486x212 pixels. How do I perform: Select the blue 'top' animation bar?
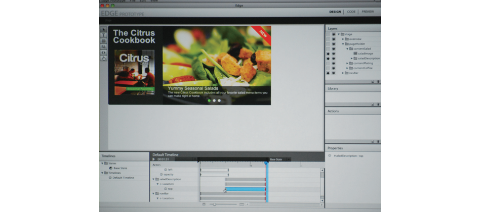pos(246,189)
